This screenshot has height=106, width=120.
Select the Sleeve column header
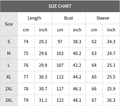point(103,18)
